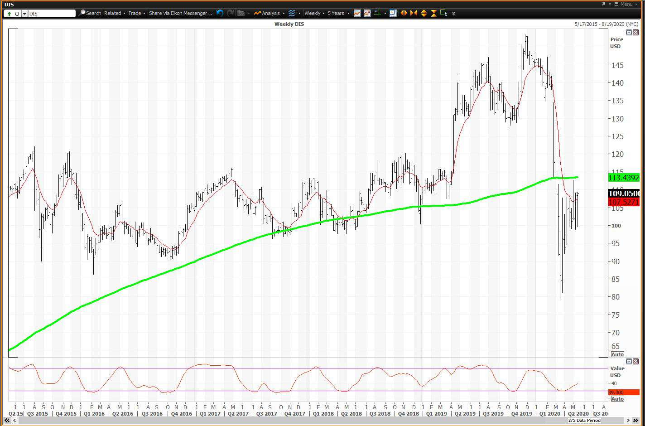
Task: Click the orange horizontal compress arrows icon
Action: (x=414, y=13)
